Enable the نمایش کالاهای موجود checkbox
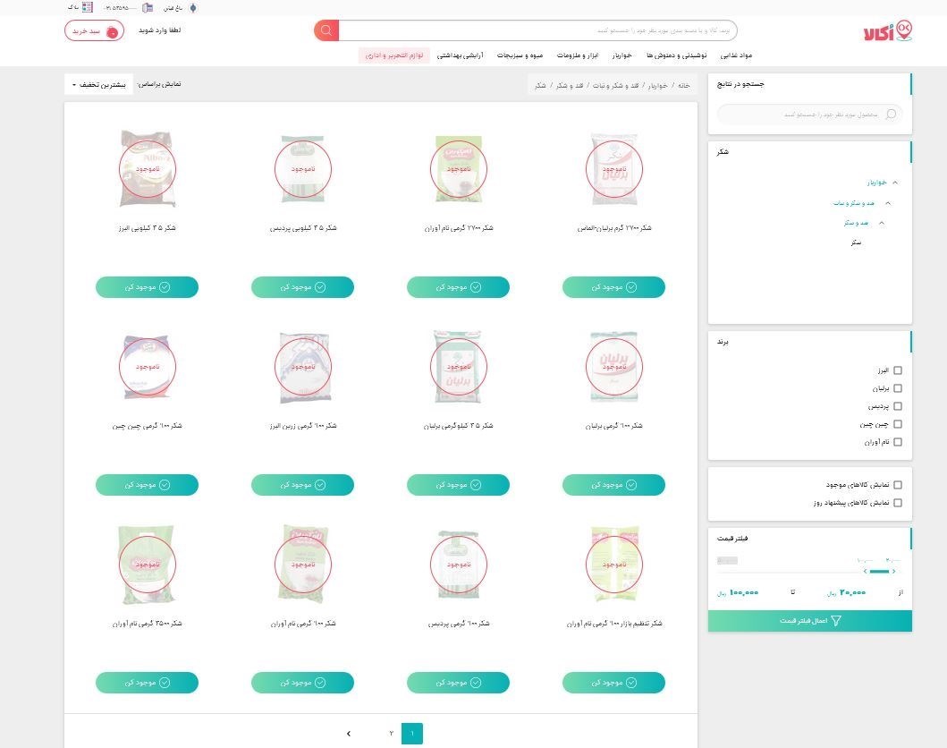 898,485
